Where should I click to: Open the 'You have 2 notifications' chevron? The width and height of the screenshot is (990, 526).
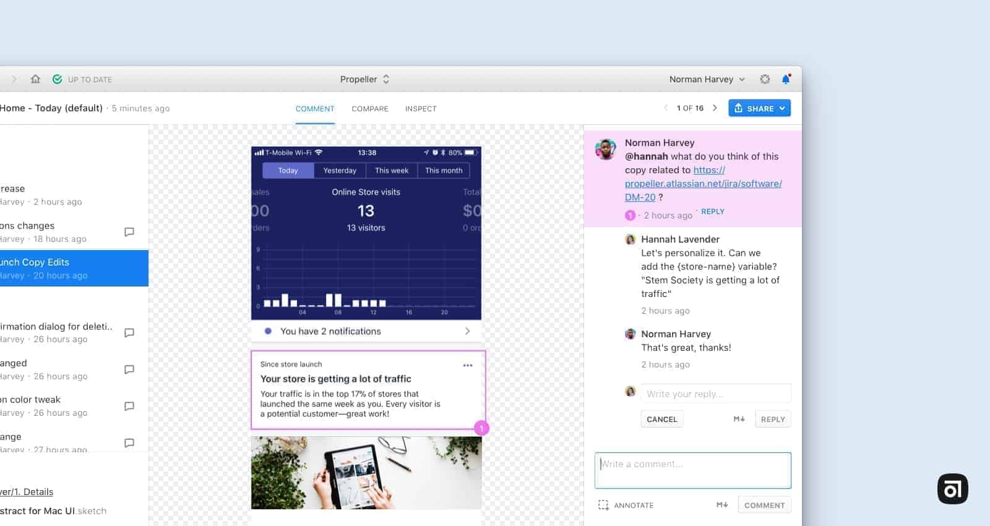pyautogui.click(x=467, y=331)
